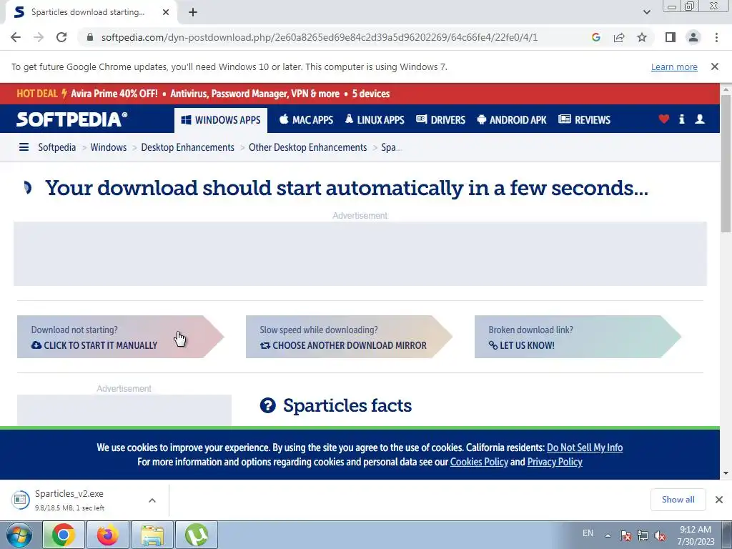Close the downloads bar
This screenshot has width=732, height=549.
click(x=719, y=500)
